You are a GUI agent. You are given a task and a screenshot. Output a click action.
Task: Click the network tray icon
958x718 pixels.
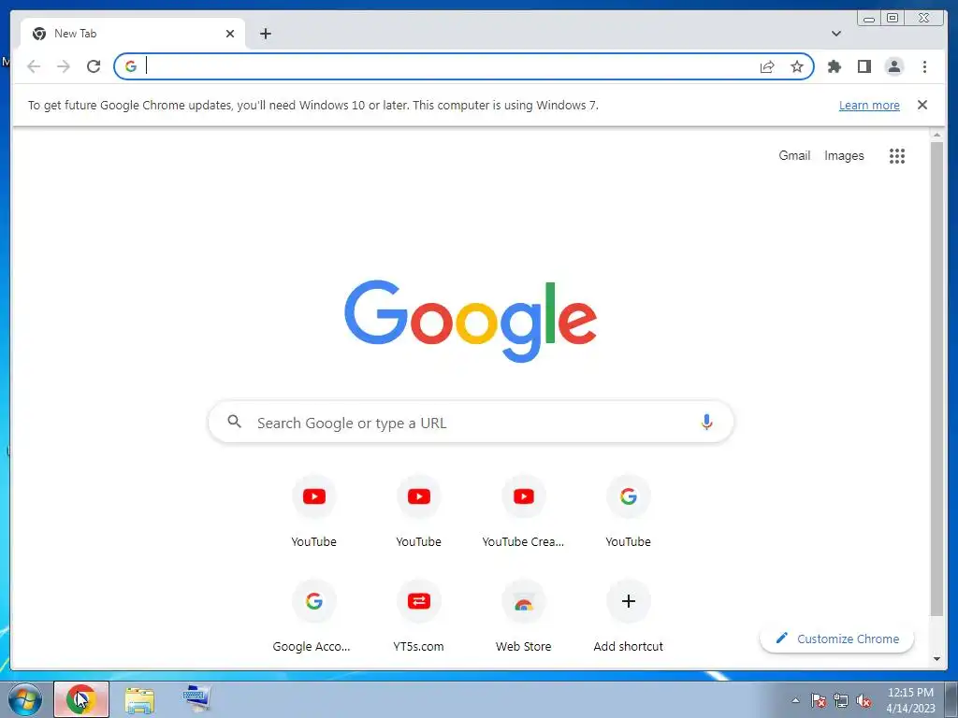coord(841,701)
